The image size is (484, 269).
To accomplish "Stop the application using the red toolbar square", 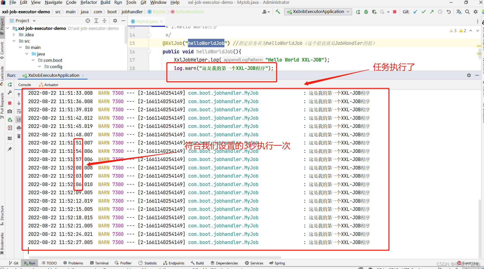I will coord(395,12).
